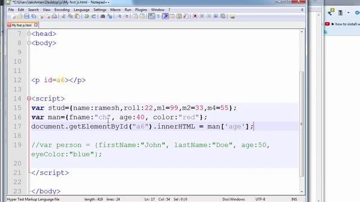Screen dimensions: 360x202
Task: Open the Language menu
Action: [82, 10]
